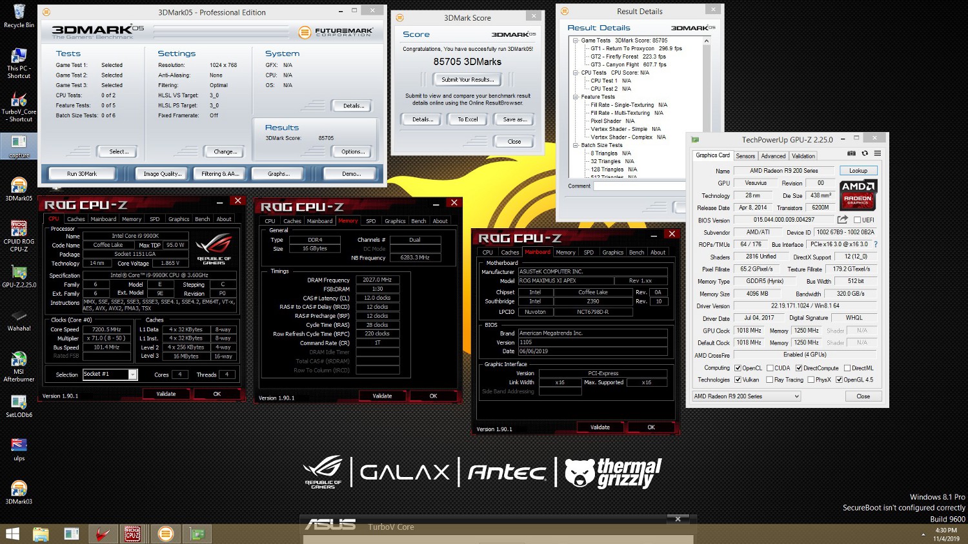
Task: Click the Change... button under Settings
Action: [225, 152]
